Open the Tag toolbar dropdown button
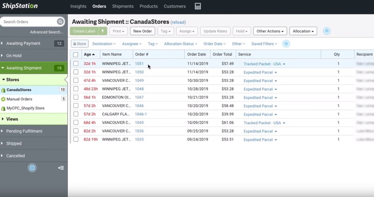The width and height of the screenshot is (374, 197). pos(165,31)
